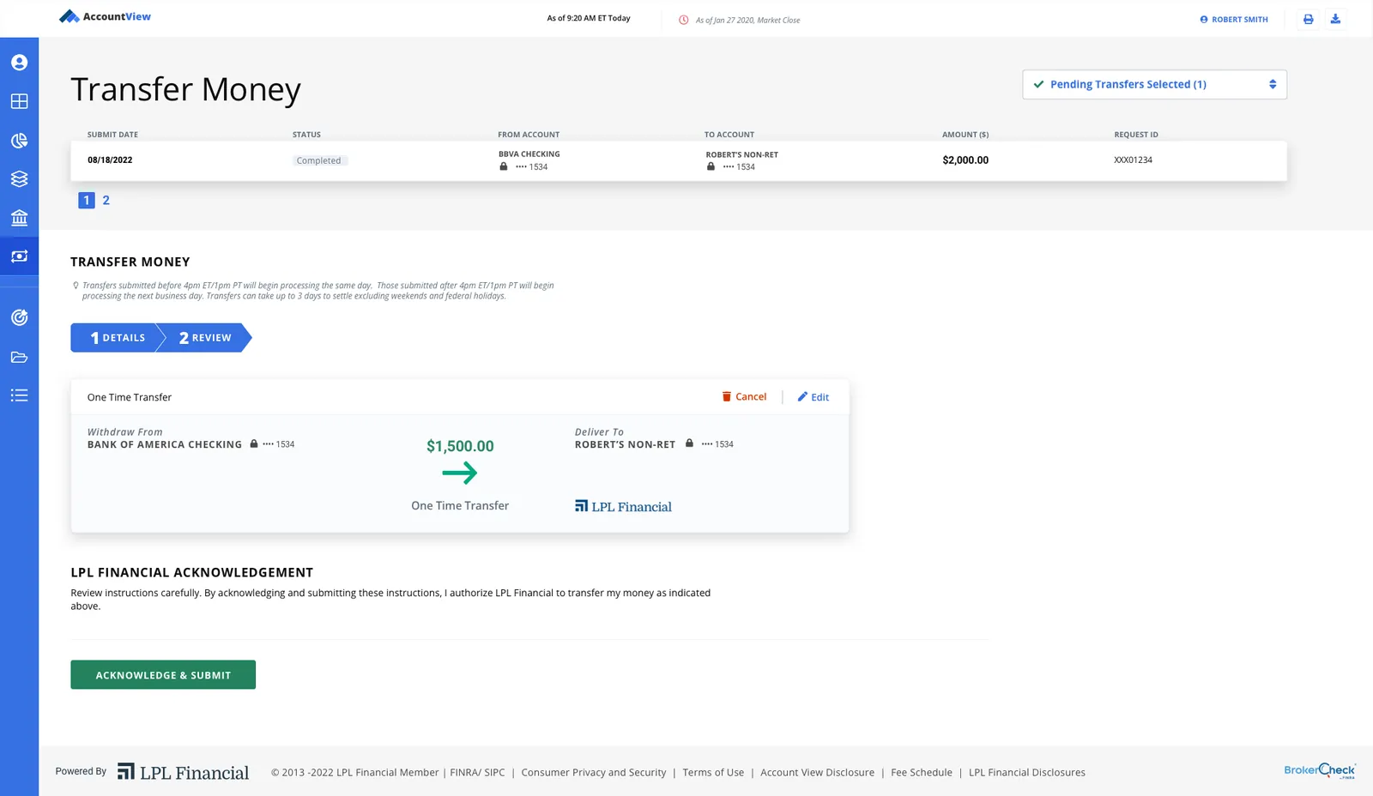Open the list icon in the sidebar
The width and height of the screenshot is (1373, 796).
(19, 395)
